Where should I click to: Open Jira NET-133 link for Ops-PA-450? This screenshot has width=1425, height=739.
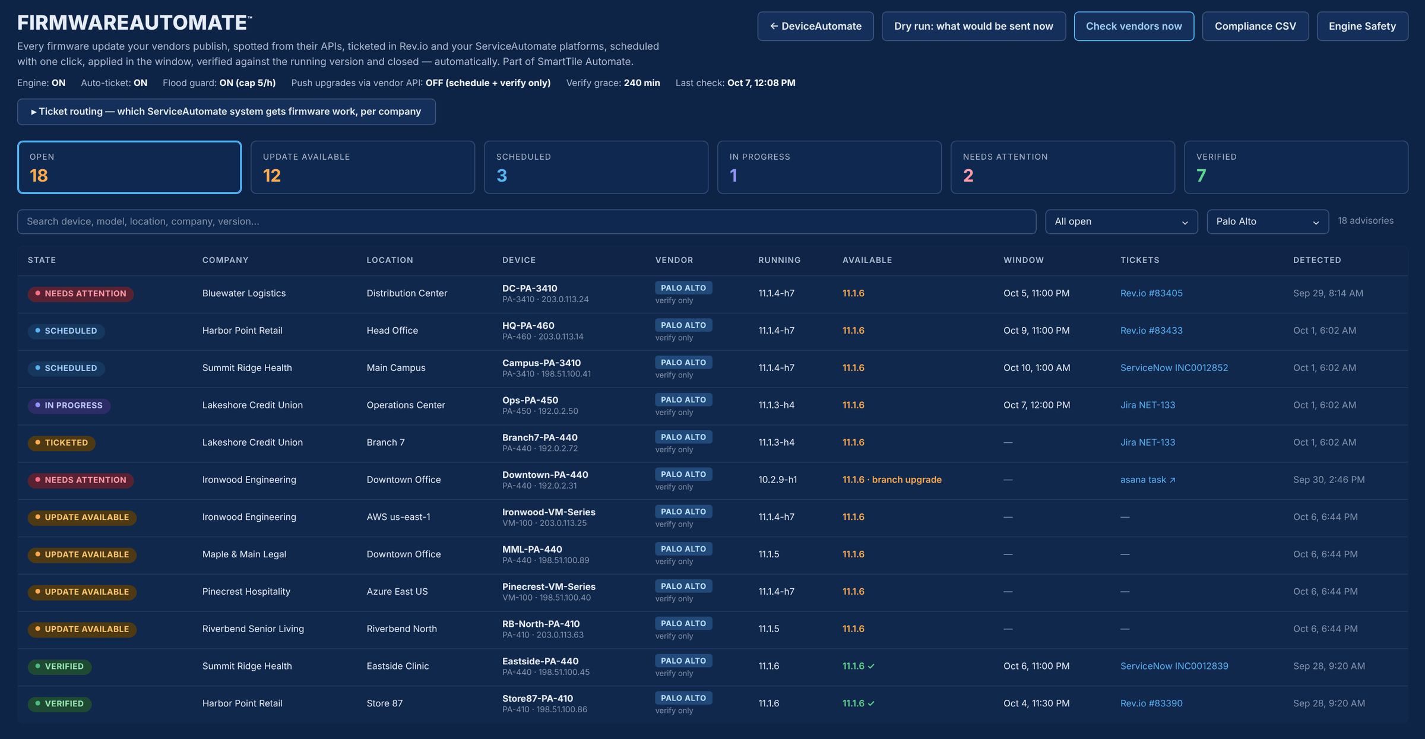pos(1148,405)
